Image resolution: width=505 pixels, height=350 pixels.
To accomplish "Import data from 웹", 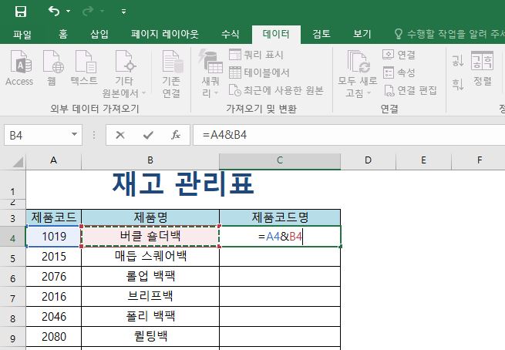I will [52, 69].
